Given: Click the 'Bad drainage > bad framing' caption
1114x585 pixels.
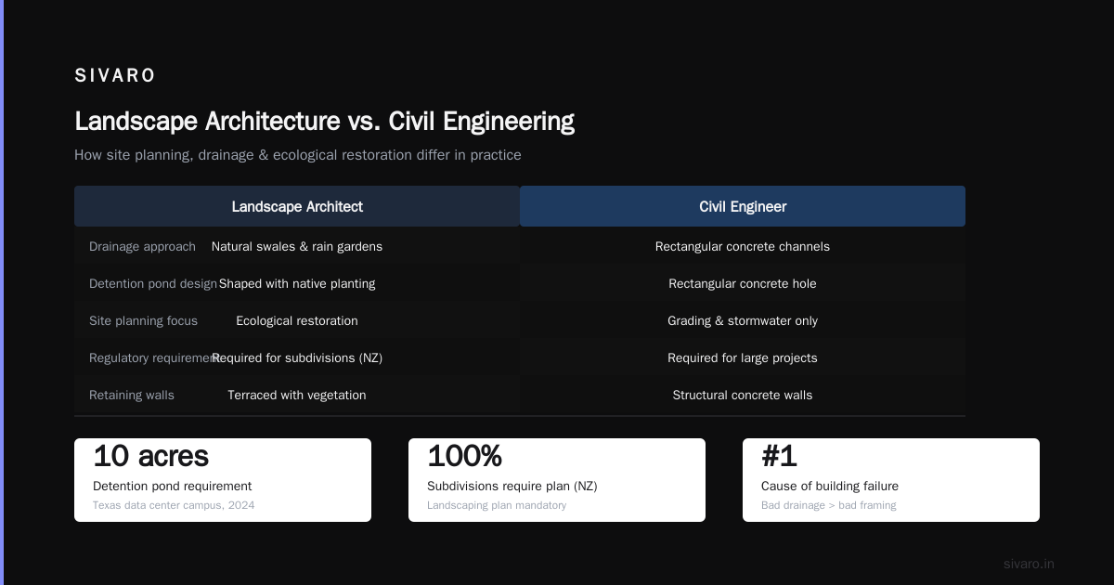Looking at the screenshot, I should (x=828, y=506).
